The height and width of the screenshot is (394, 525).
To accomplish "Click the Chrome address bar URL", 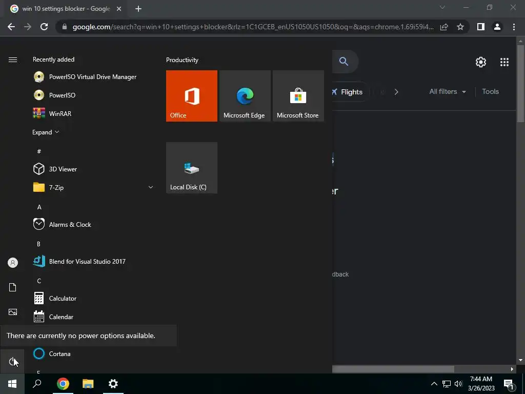I will click(253, 27).
